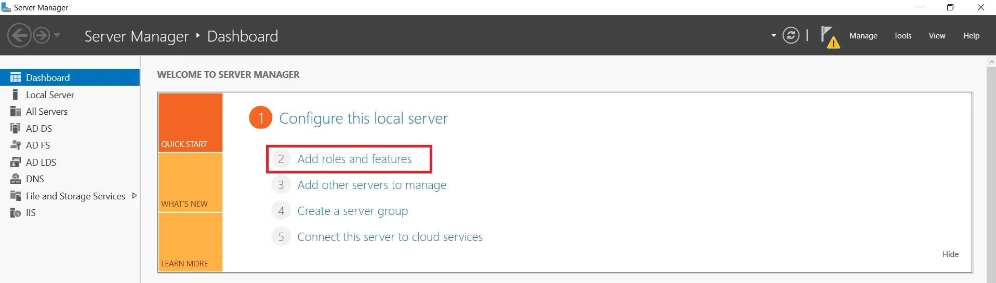Viewport: 996px width, 283px height.
Task: Select the WHAT'S NEW tile
Action: (x=190, y=183)
